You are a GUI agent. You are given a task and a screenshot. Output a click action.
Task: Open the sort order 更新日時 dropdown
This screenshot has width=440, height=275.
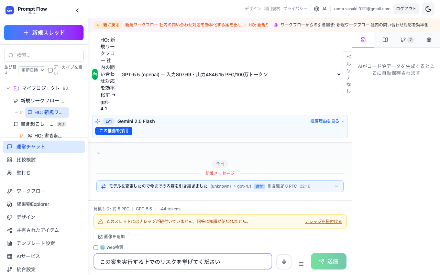tap(32, 70)
